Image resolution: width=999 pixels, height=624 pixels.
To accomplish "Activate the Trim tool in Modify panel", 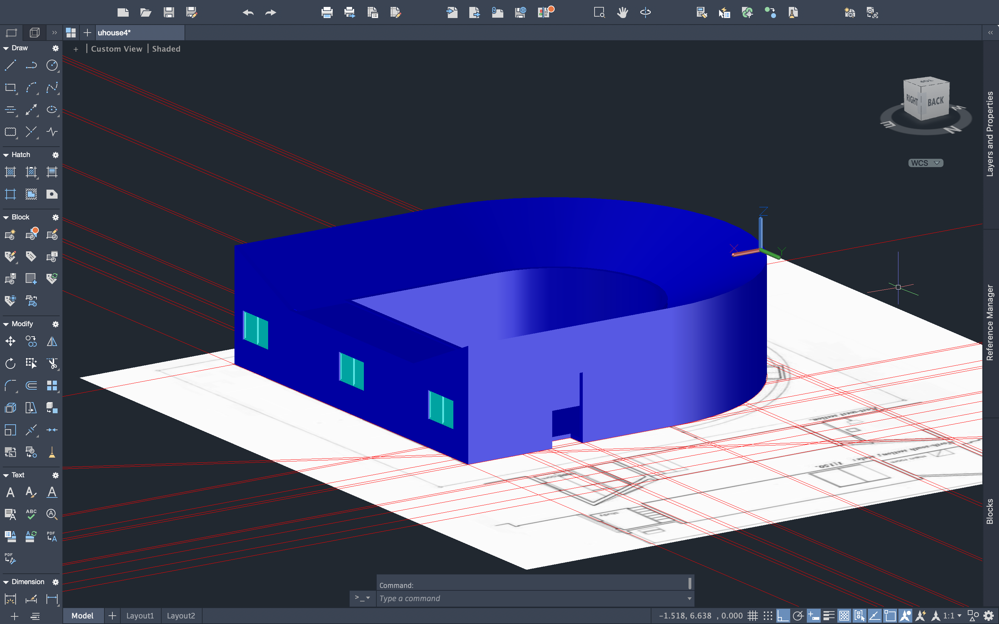I will (x=52, y=364).
